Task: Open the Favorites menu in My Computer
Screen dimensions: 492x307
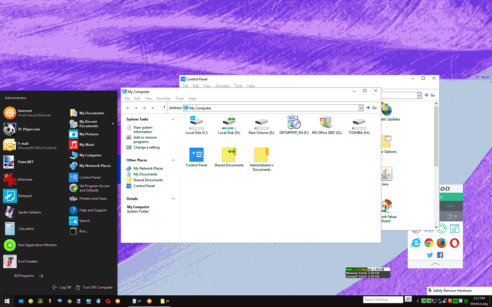Action: click(164, 99)
